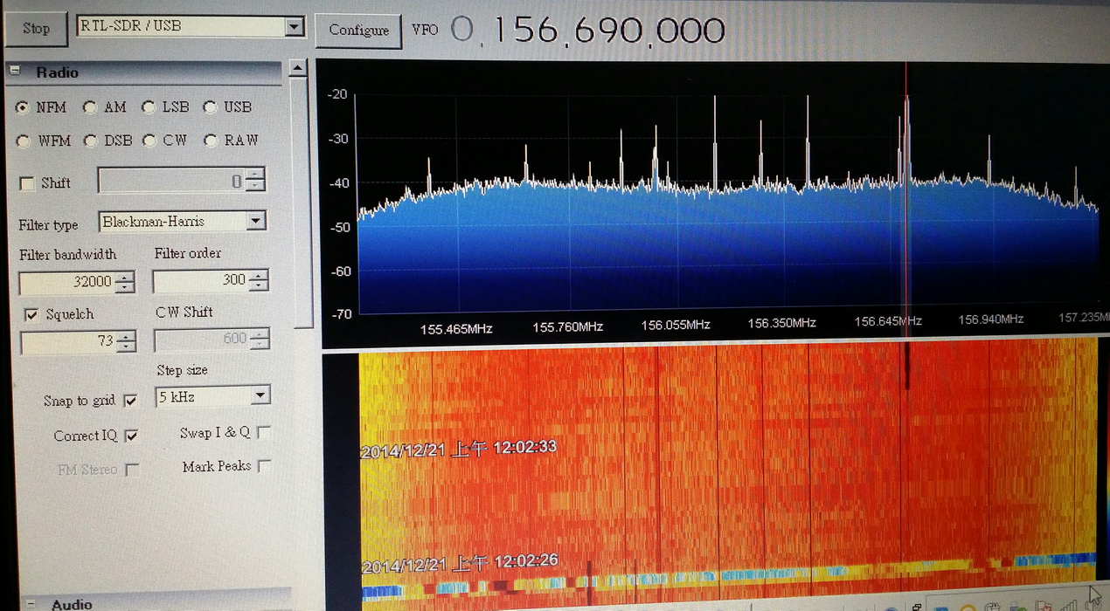Raise Squelch value using up arrow
1110x611 pixels.
pyautogui.click(x=128, y=336)
